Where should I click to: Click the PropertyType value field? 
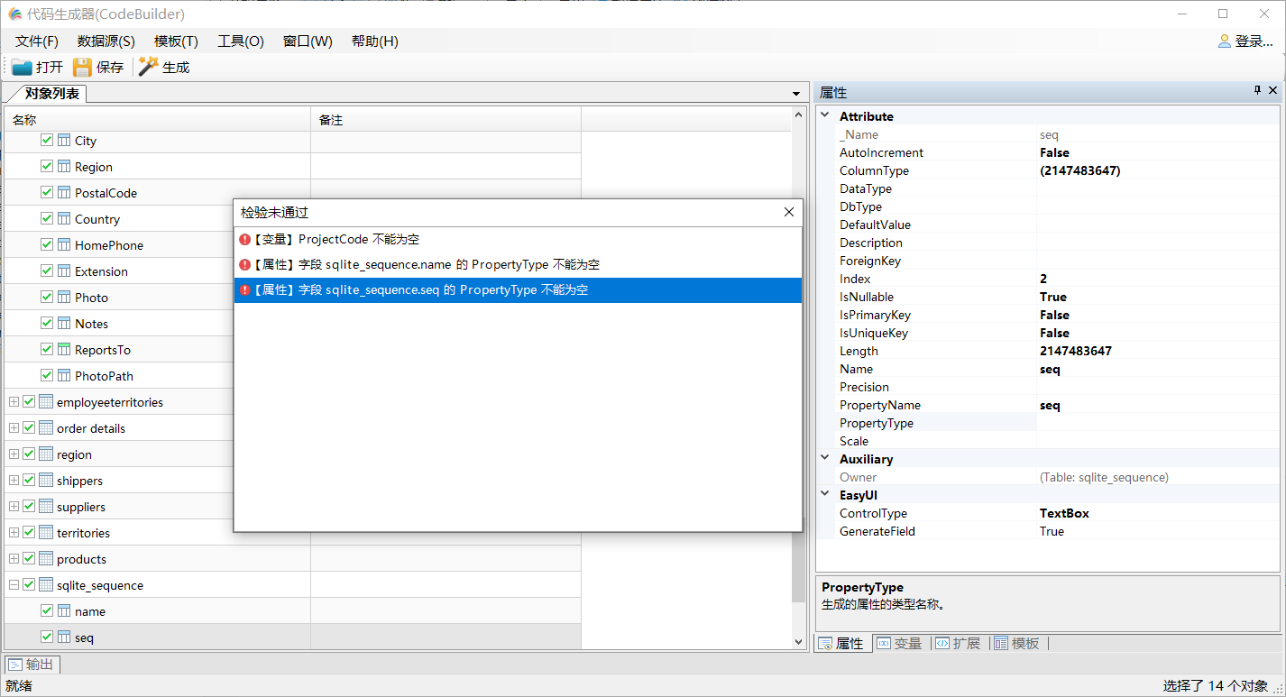click(x=1157, y=423)
